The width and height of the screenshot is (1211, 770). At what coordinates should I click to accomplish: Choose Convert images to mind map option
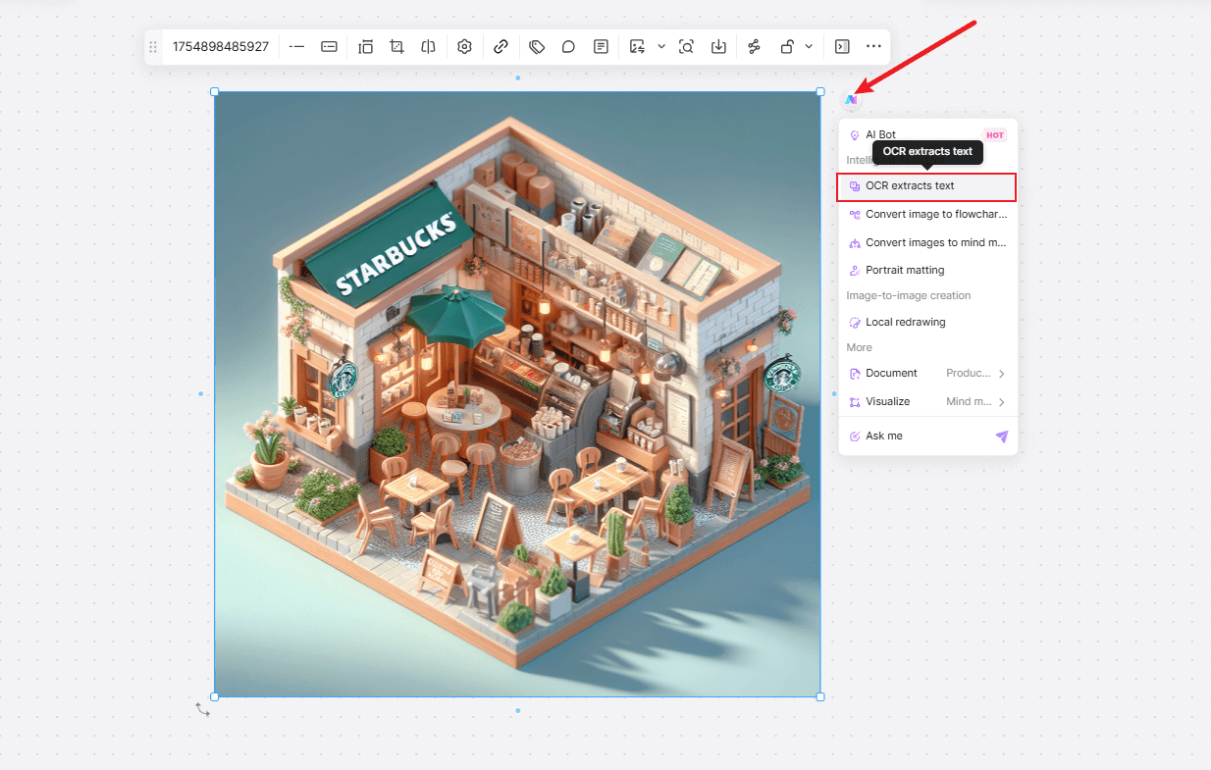(927, 242)
